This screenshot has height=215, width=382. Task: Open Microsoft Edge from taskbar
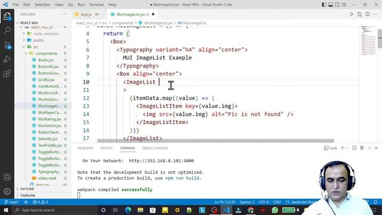[128, 210]
